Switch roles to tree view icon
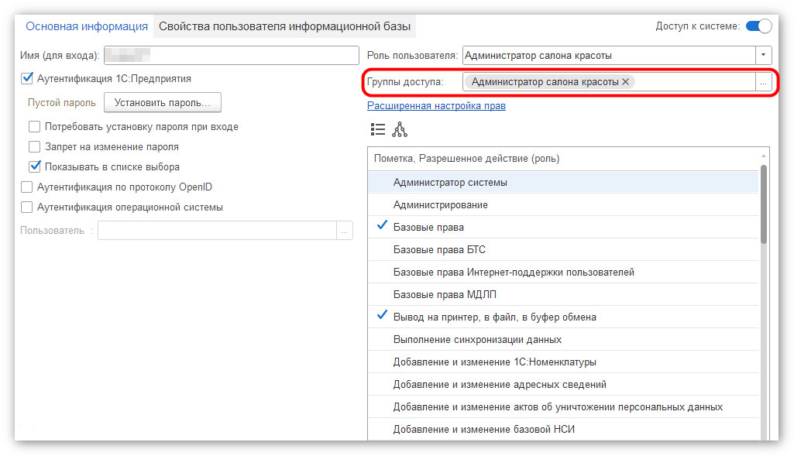The width and height of the screenshot is (794, 456). [400, 129]
